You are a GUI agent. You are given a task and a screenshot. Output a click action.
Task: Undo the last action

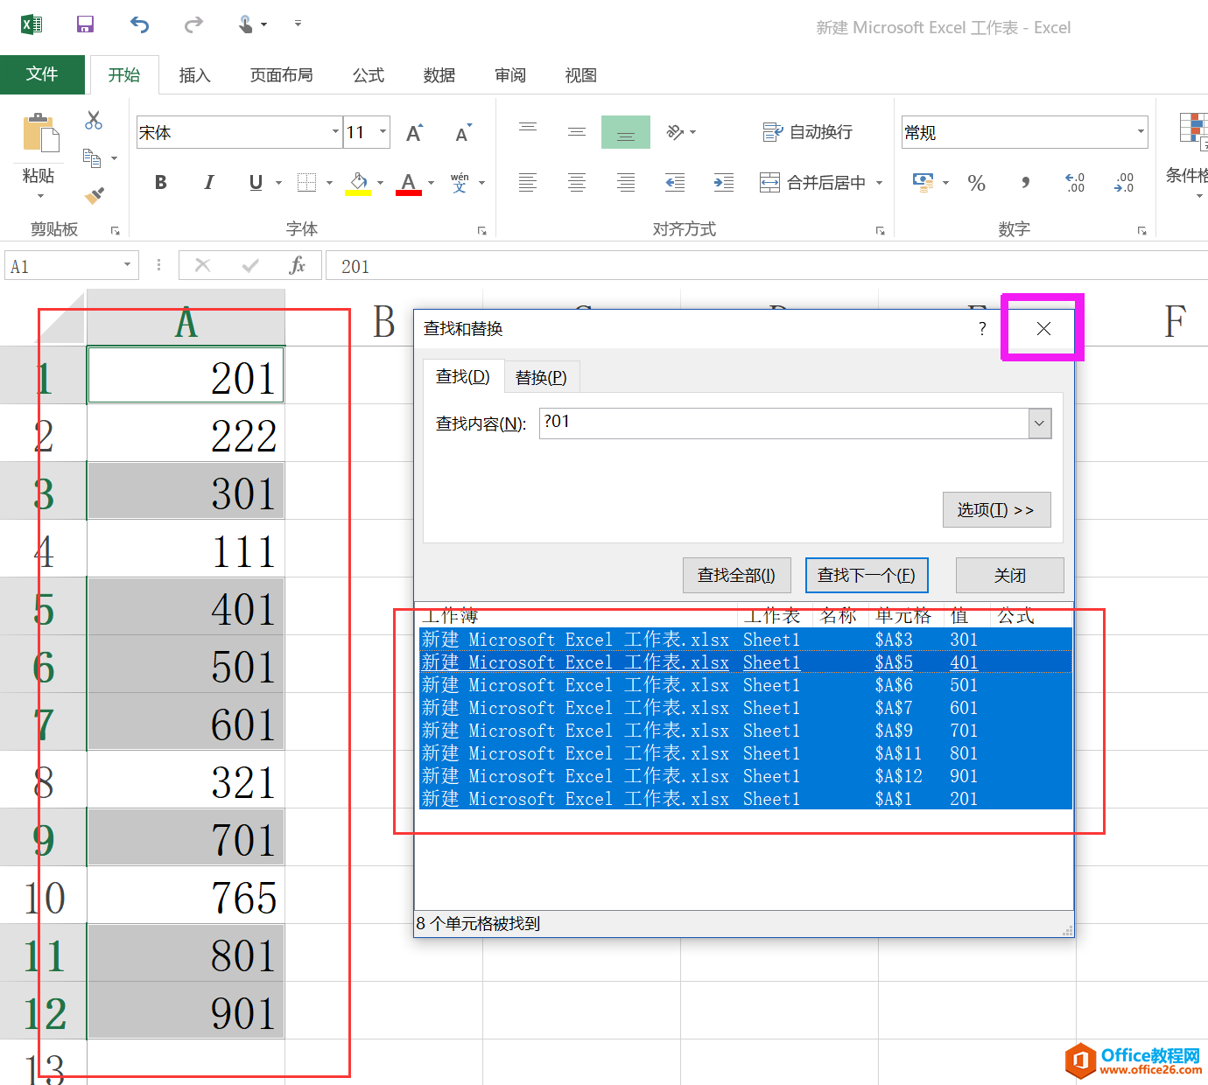[x=139, y=24]
